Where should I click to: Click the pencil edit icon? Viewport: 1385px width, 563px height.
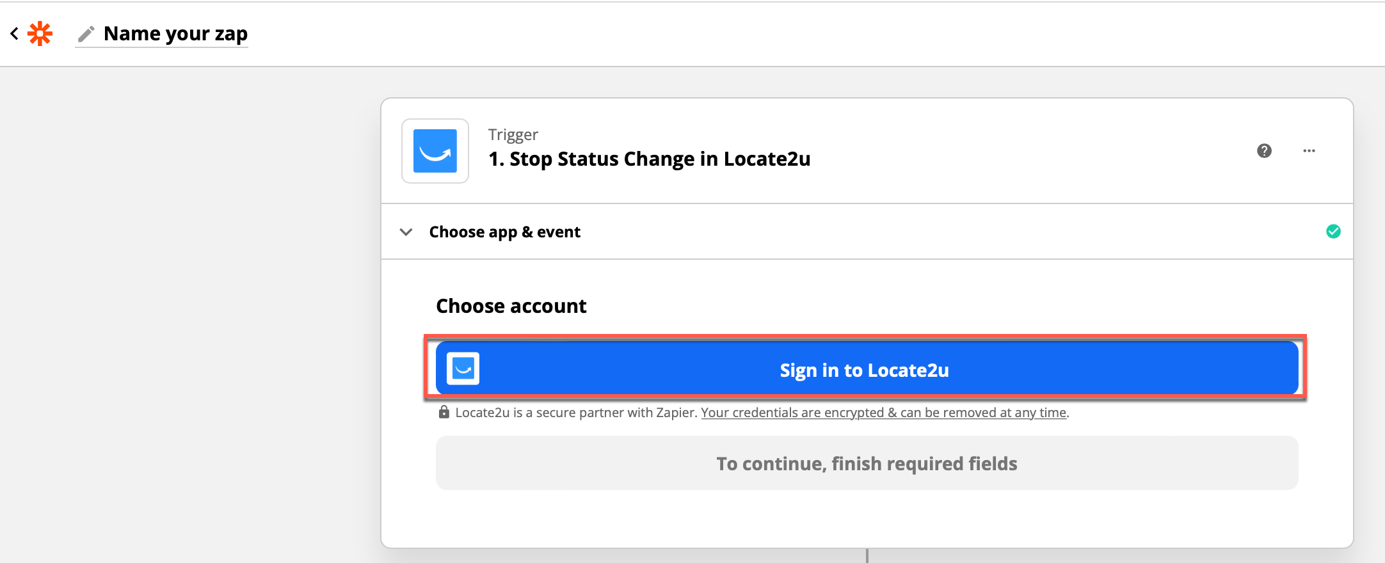[86, 33]
